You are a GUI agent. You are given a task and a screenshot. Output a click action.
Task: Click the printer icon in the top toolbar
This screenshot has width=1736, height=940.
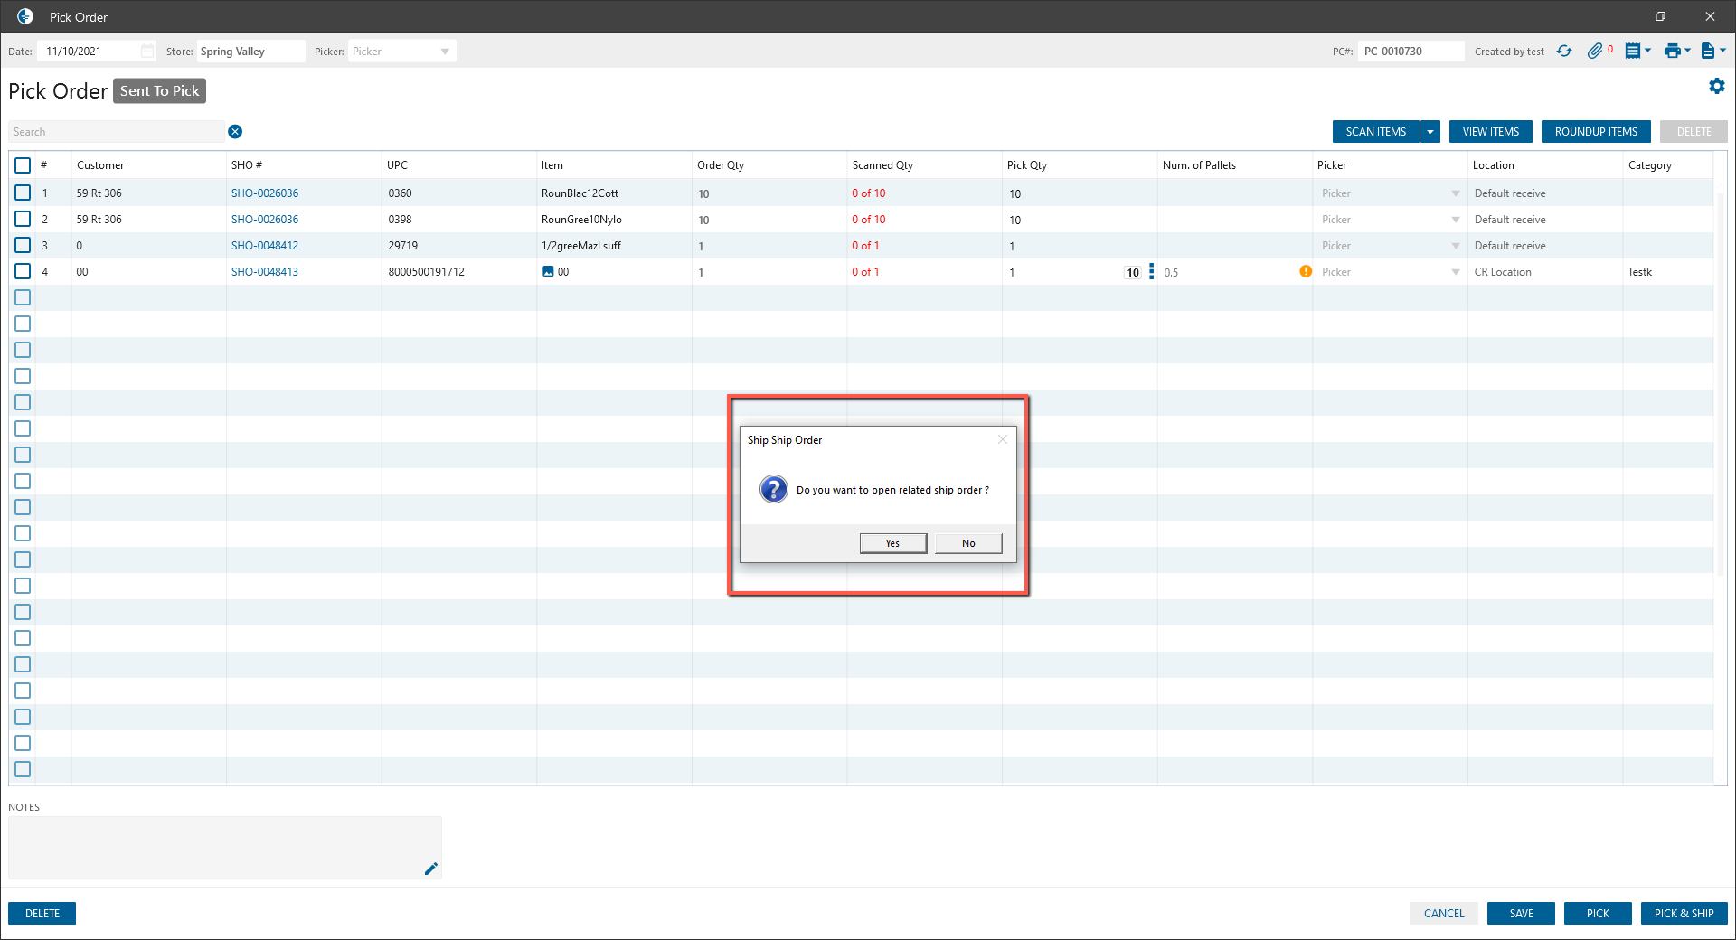pyautogui.click(x=1673, y=52)
